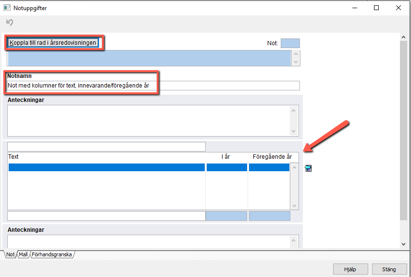Click the Föregående år column header
Screen dimensions: 411x277
(273, 157)
